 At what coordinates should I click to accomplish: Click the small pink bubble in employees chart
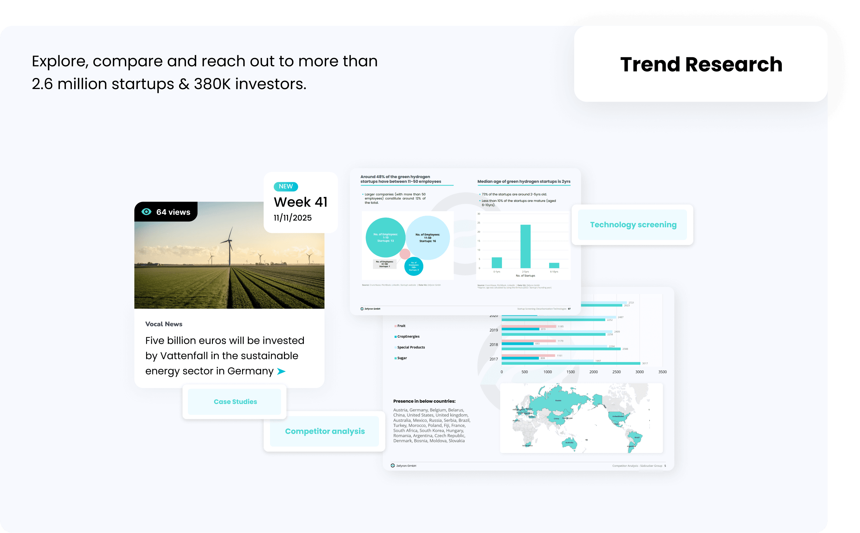click(405, 254)
